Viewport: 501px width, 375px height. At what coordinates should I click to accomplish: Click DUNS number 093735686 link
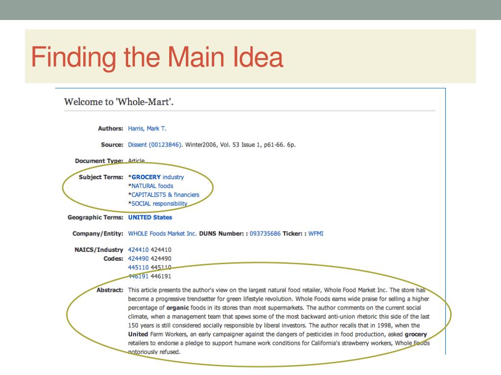click(265, 234)
